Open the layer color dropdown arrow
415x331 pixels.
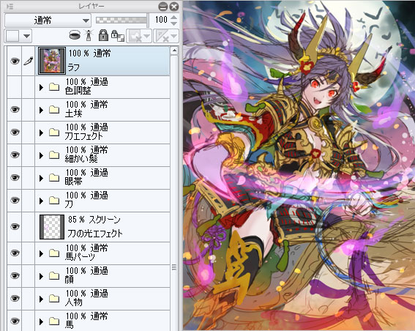coord(26,36)
